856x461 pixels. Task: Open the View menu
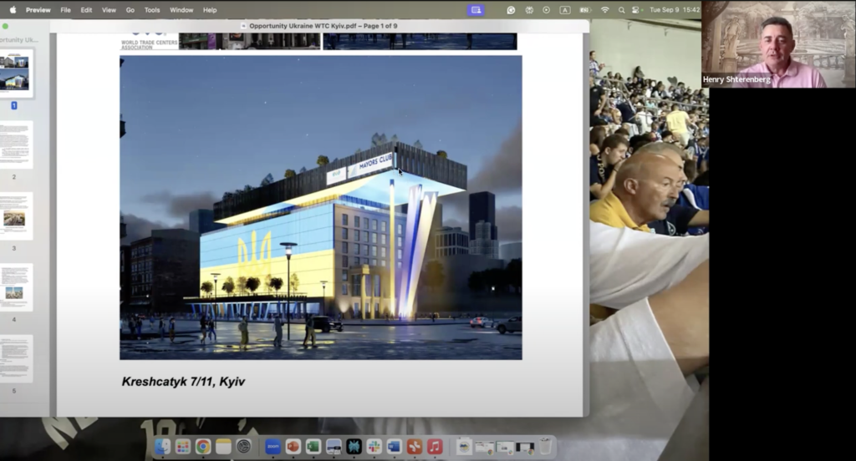(109, 10)
